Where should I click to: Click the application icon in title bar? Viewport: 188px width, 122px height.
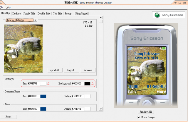(1, 2)
